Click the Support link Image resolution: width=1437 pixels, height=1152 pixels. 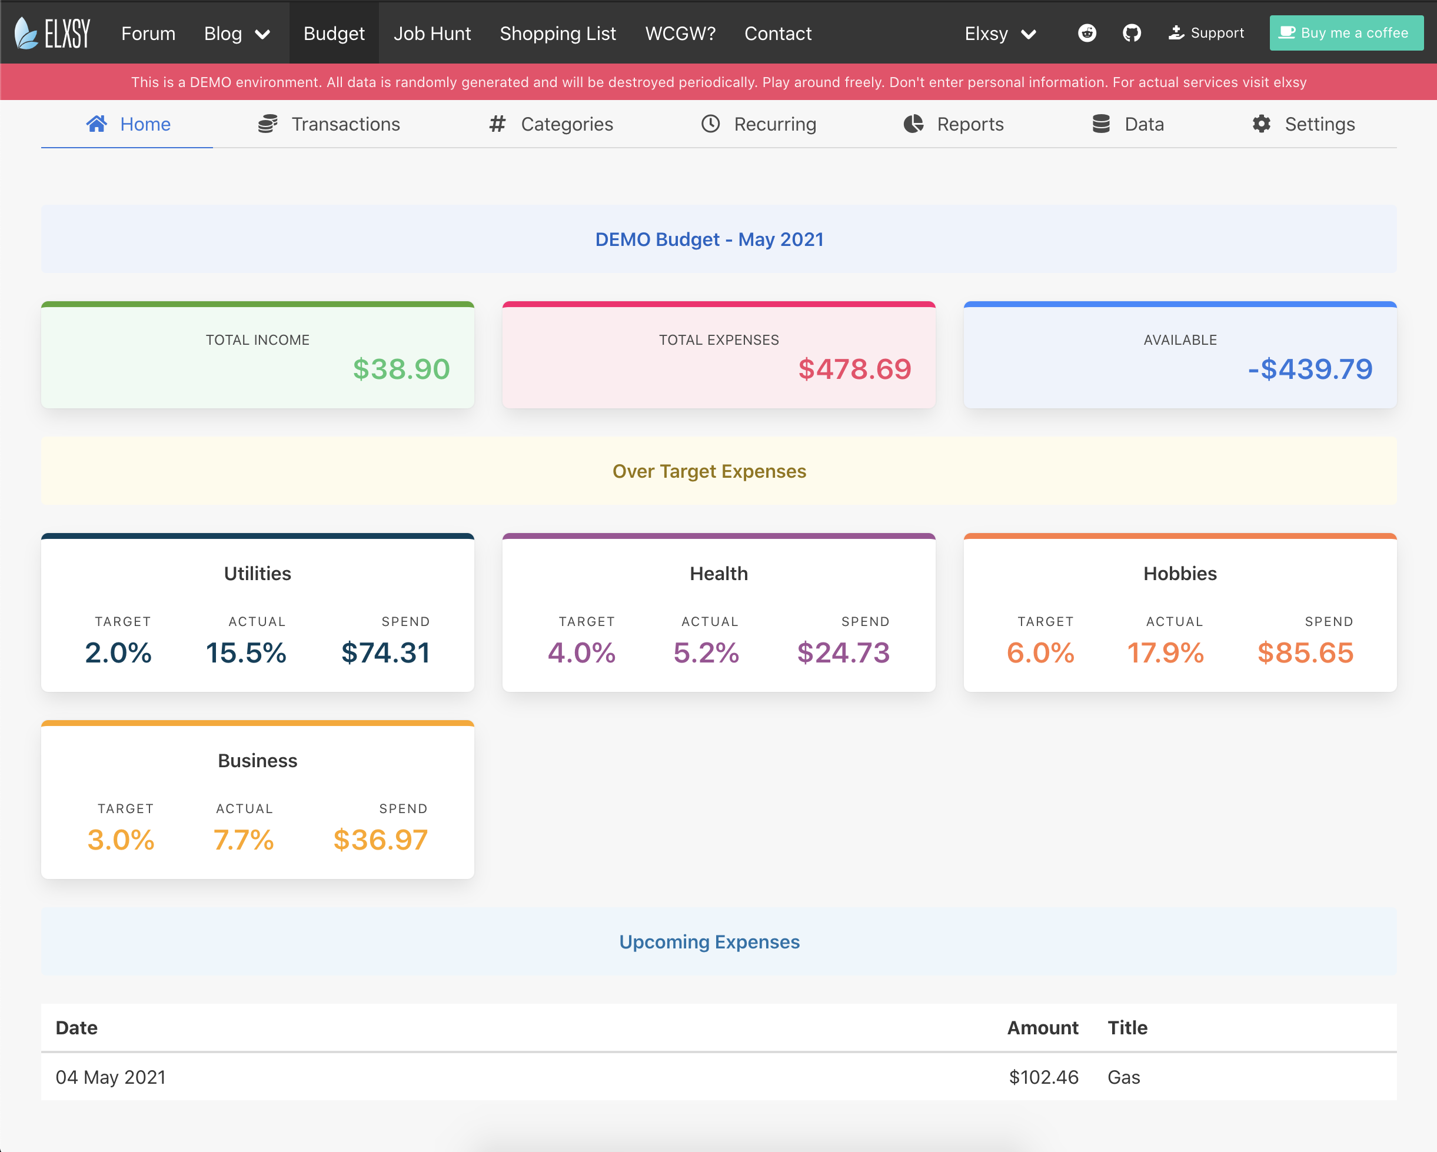click(1206, 32)
